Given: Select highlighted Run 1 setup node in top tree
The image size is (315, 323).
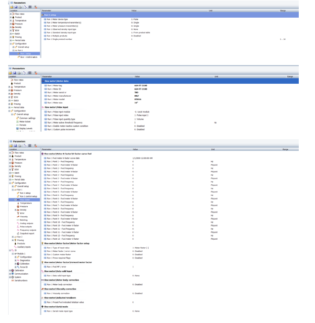Looking at the screenshot, I should click(x=25, y=54).
